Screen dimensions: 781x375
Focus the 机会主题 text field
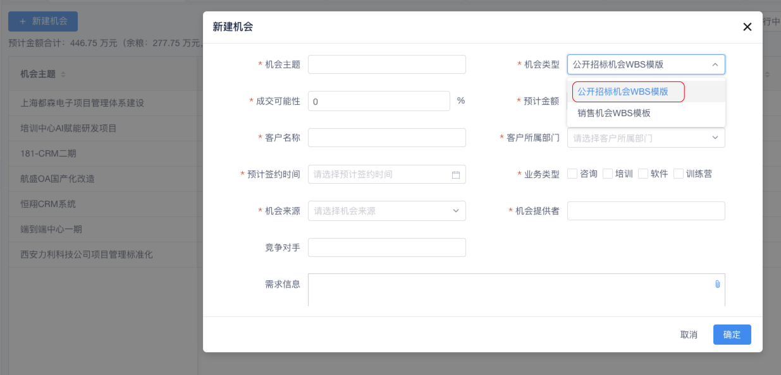386,64
